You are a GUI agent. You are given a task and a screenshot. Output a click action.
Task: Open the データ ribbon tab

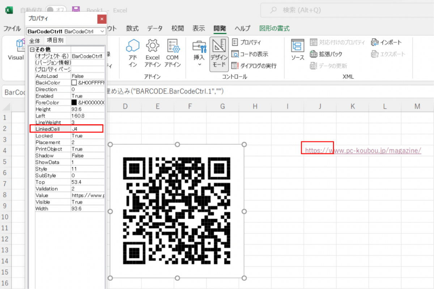point(155,29)
